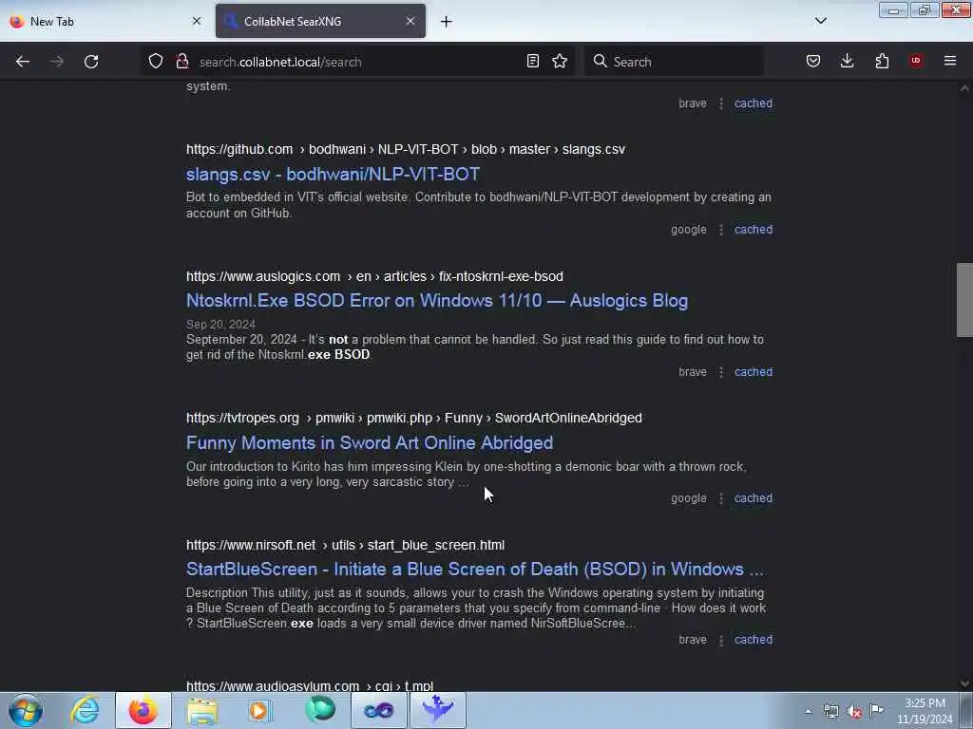Toggle reader view icon in address bar
Image resolution: width=973 pixels, height=729 pixels.
coord(532,61)
